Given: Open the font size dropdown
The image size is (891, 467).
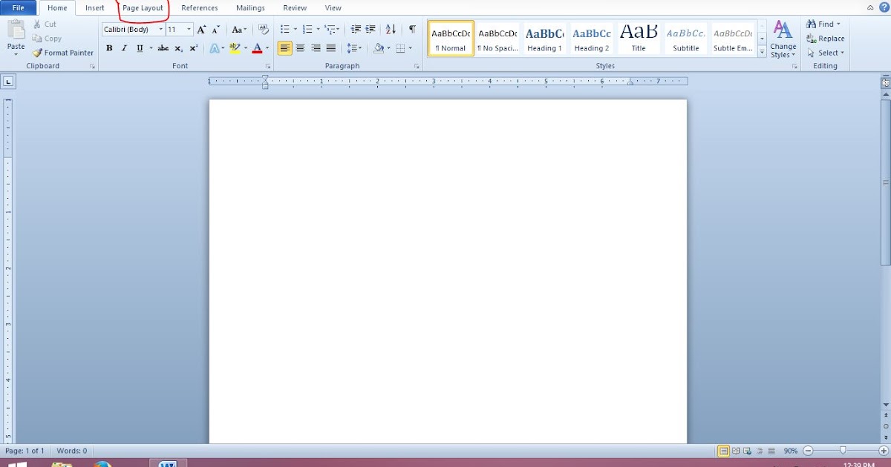Looking at the screenshot, I should (186, 29).
